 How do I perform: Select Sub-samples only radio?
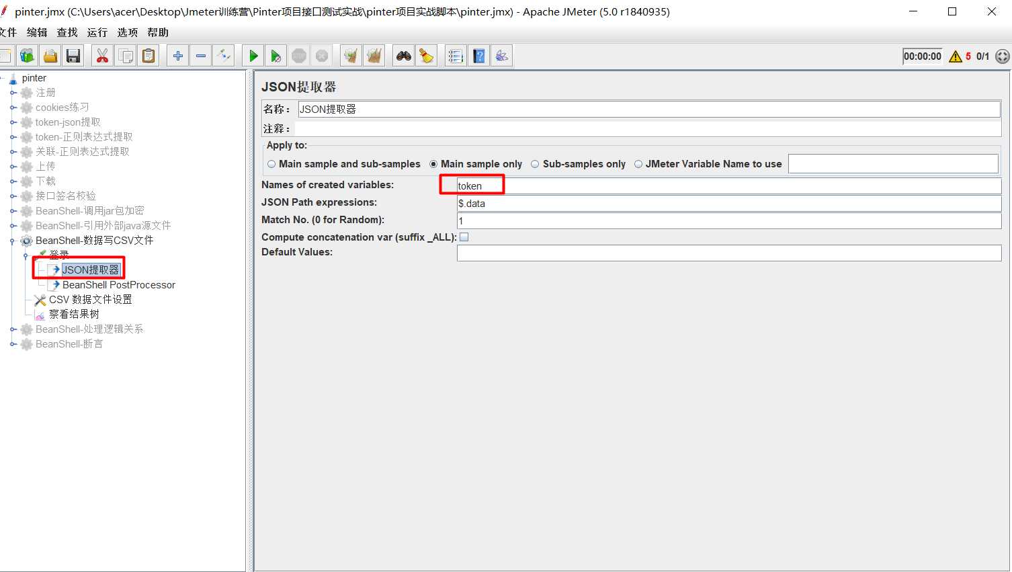click(535, 164)
